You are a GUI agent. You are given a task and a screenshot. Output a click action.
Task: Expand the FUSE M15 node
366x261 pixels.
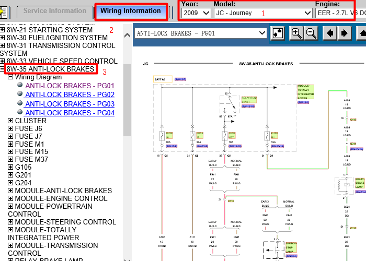tap(10, 151)
